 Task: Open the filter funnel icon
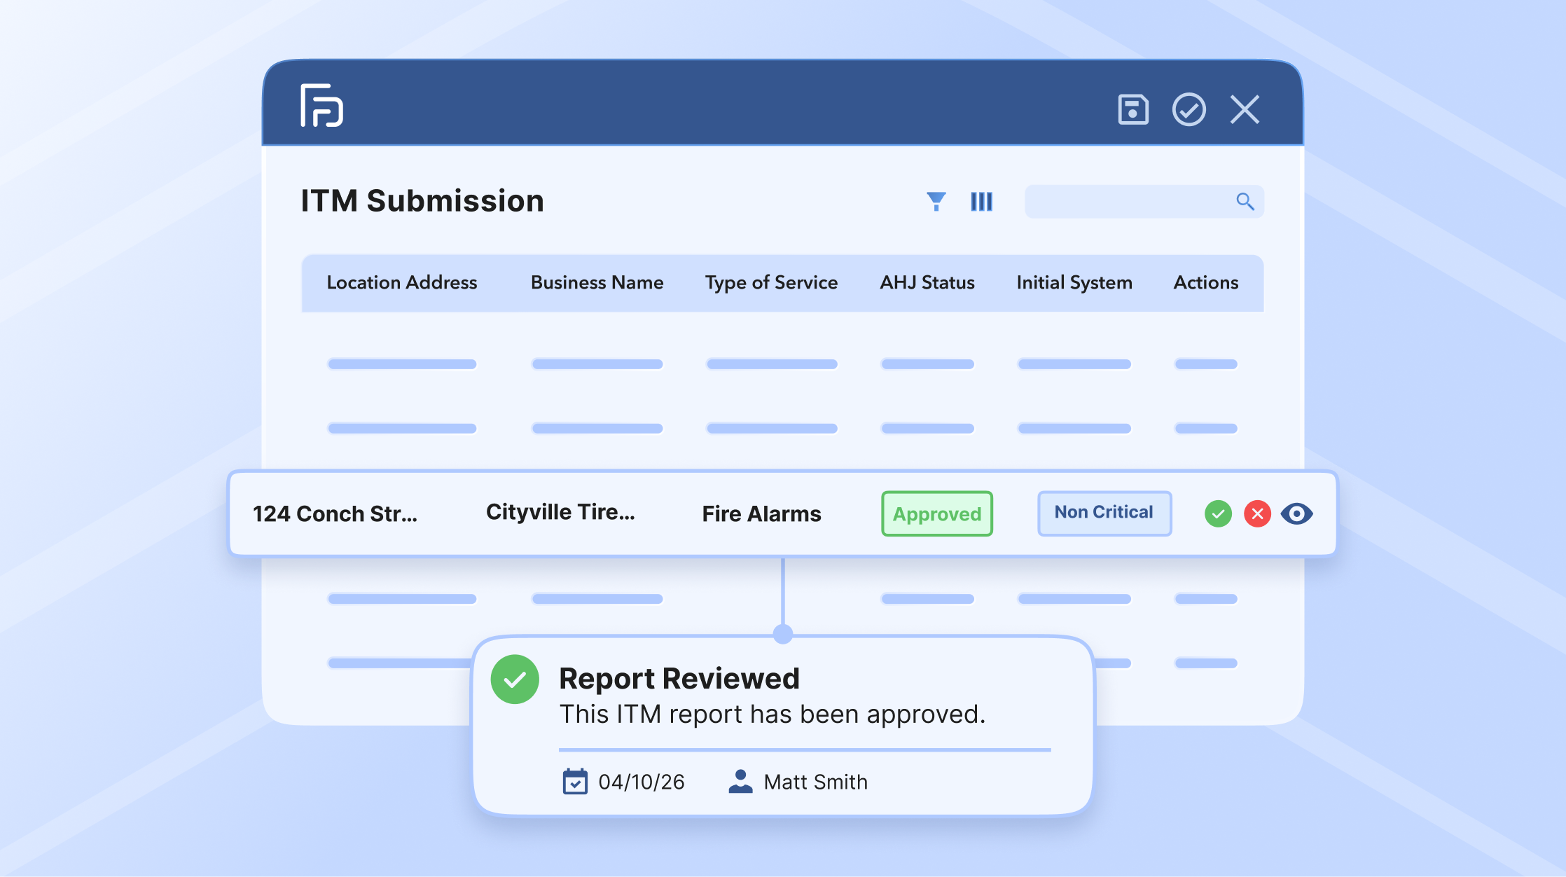[936, 202]
